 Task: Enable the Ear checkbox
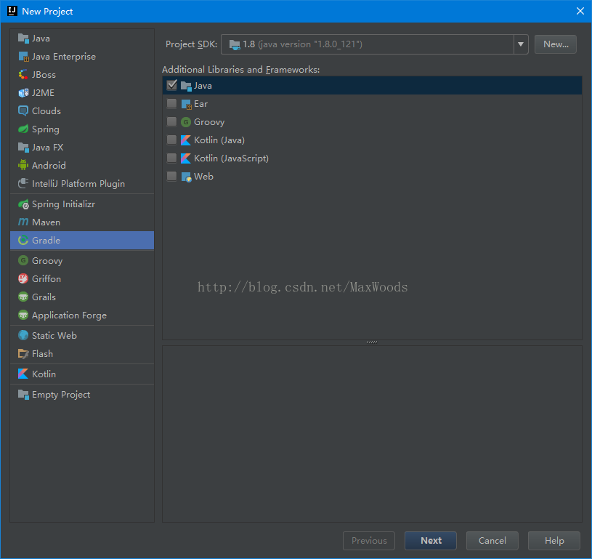[171, 103]
